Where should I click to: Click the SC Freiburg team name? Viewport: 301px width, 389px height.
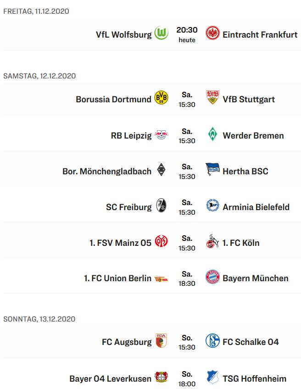pos(128,207)
